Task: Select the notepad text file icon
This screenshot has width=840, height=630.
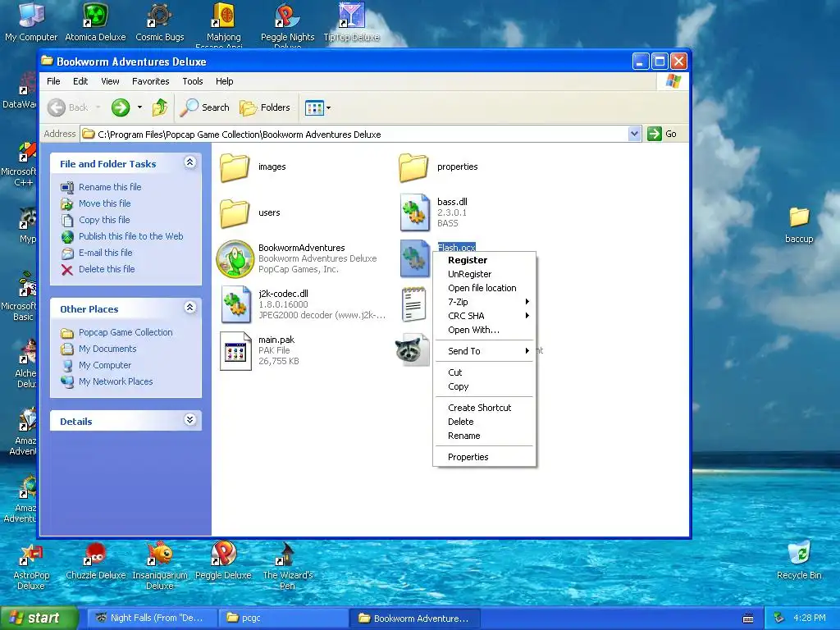Action: (413, 304)
